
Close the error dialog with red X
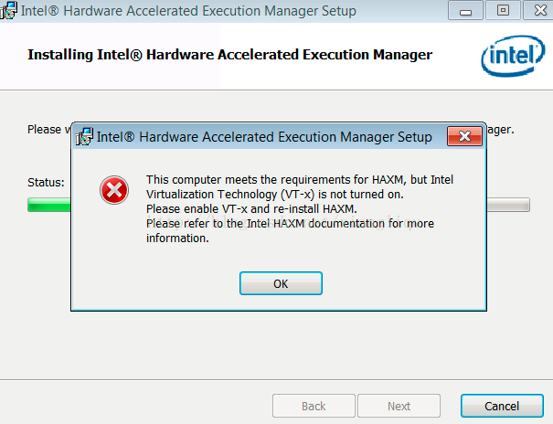464,137
